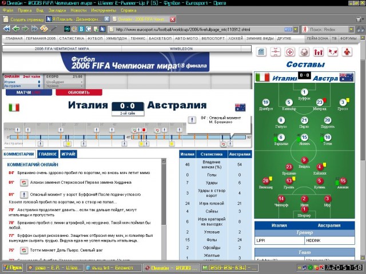The width and height of the screenshot is (366, 274).
Task: Click the red player figure icon
Action: (x=347, y=52)
